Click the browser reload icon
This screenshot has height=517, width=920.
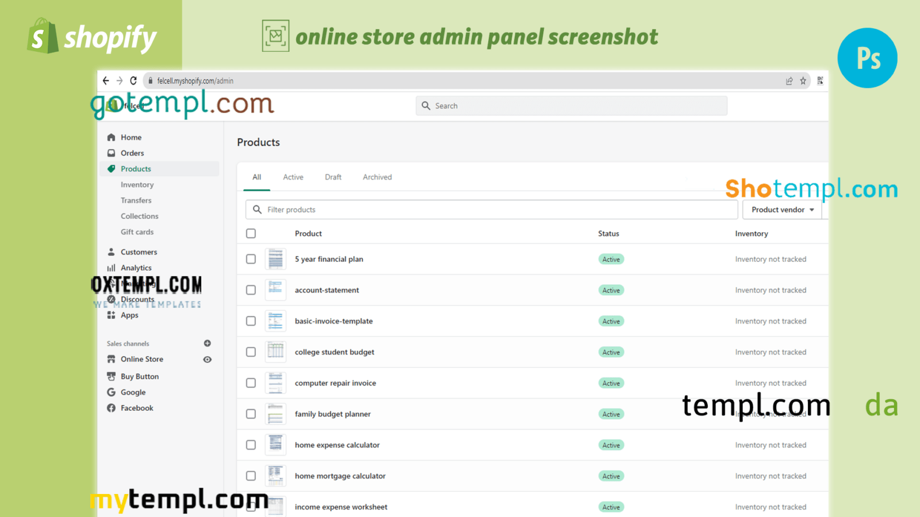pos(133,81)
